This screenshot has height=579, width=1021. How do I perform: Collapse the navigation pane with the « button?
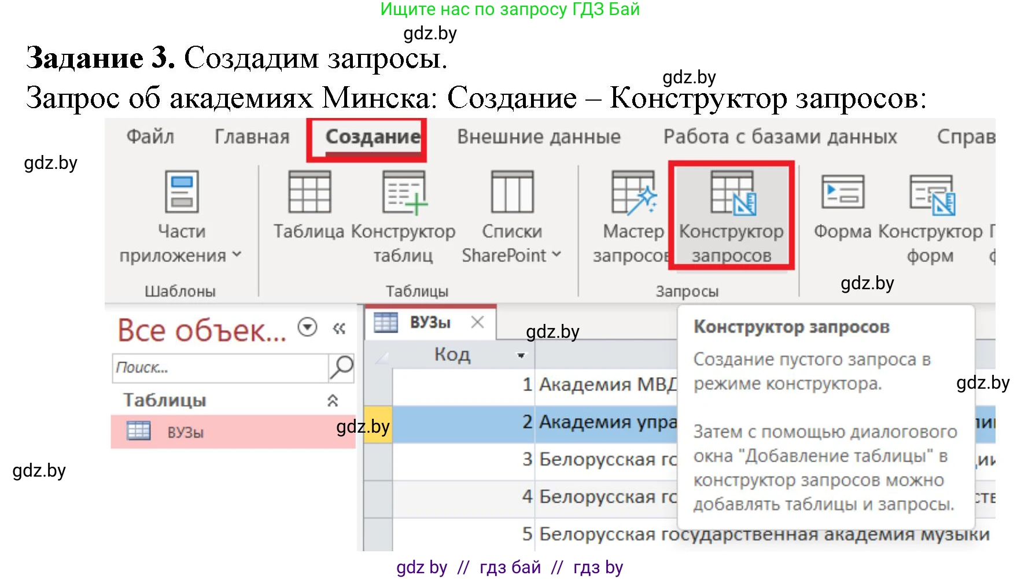(338, 327)
